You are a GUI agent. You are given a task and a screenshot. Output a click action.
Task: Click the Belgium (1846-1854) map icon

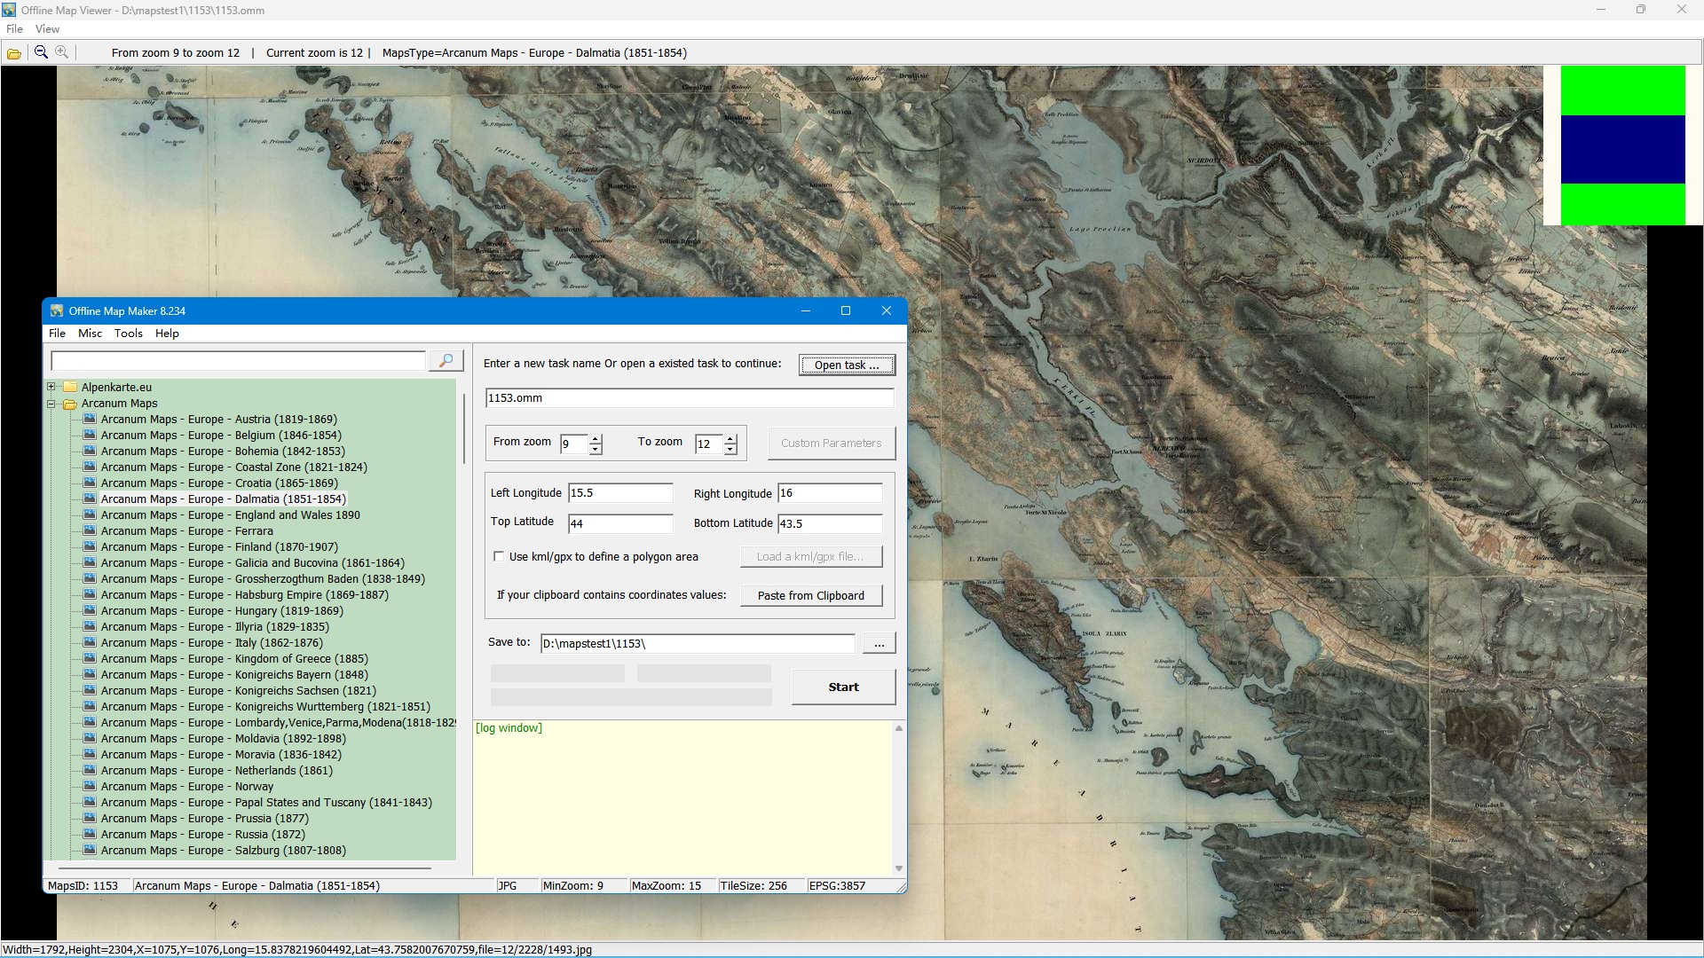(90, 435)
